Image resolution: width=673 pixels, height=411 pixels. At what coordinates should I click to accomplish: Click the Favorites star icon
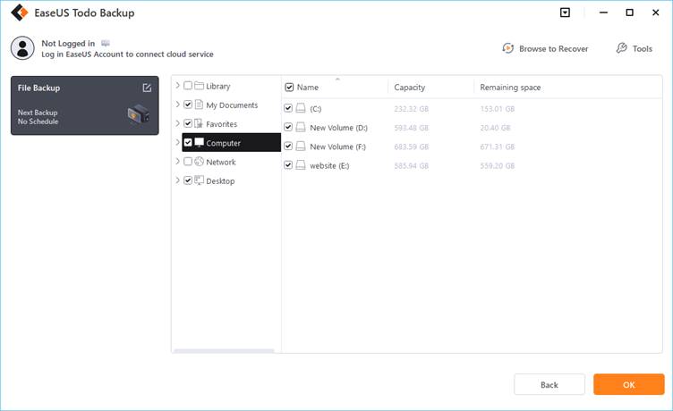click(199, 123)
